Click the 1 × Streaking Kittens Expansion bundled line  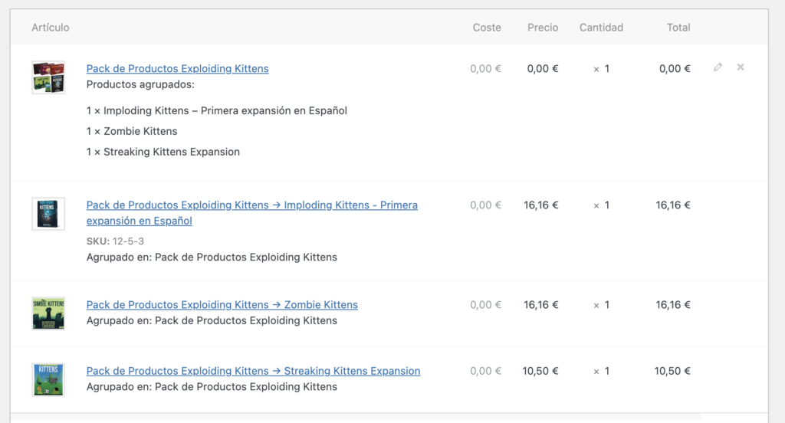click(x=163, y=152)
